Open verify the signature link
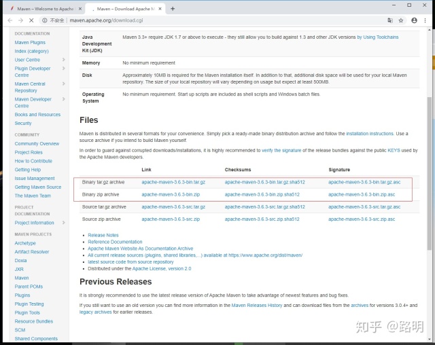 pos(281,150)
